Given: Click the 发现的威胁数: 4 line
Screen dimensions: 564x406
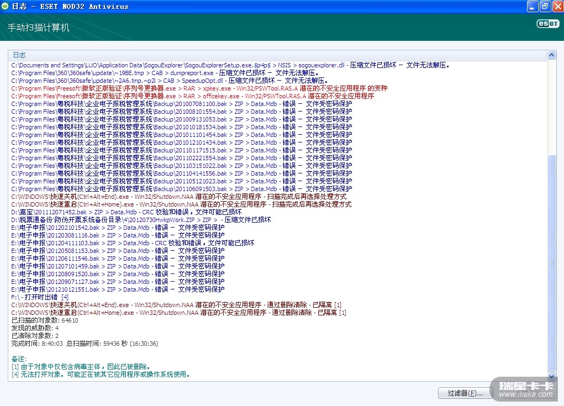Looking at the screenshot, I should tap(35, 328).
